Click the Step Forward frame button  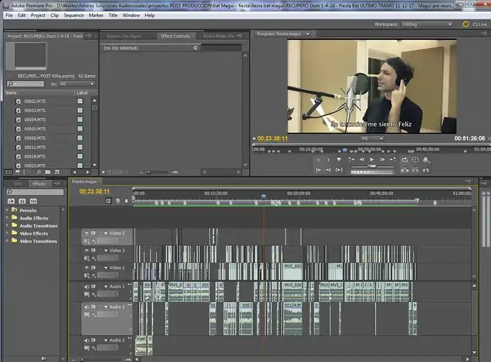(x=382, y=160)
